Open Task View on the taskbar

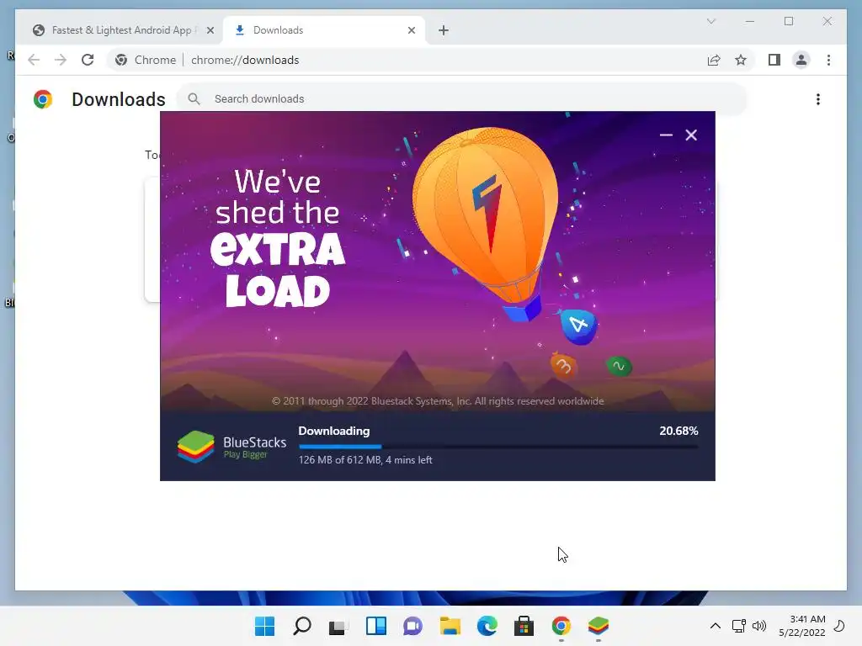pos(338,626)
